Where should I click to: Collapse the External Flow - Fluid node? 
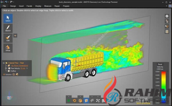(4, 63)
